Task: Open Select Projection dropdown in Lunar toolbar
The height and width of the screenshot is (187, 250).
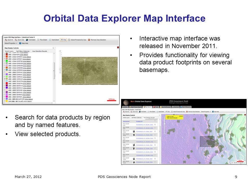Action: click(11, 43)
